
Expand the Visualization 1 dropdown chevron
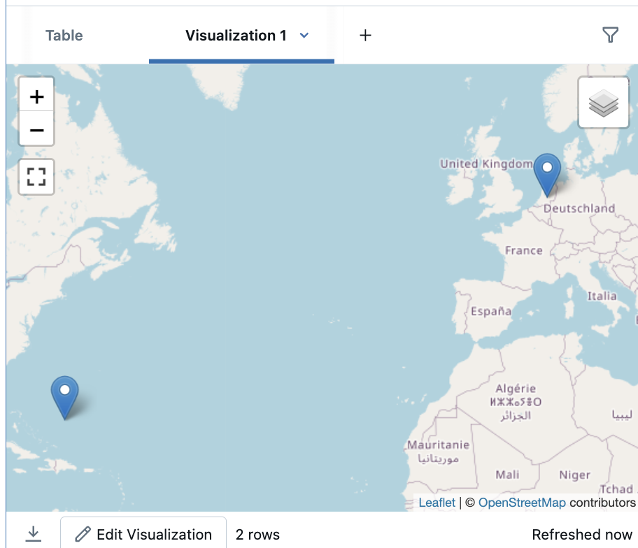coord(304,36)
